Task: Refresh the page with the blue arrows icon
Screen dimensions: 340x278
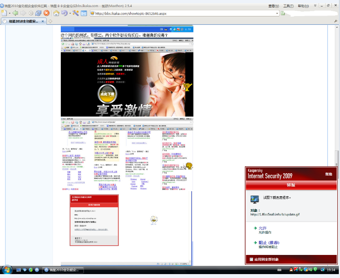Action: click(x=38, y=13)
